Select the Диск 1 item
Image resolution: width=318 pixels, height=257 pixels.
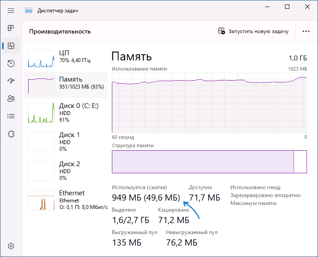[66, 142]
